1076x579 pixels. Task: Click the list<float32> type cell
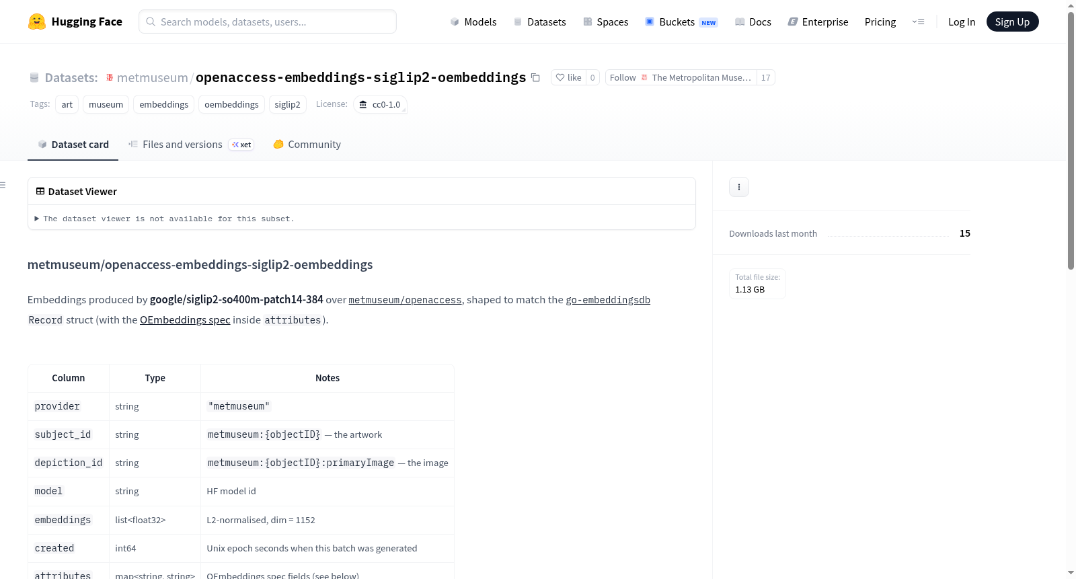pyautogui.click(x=155, y=520)
